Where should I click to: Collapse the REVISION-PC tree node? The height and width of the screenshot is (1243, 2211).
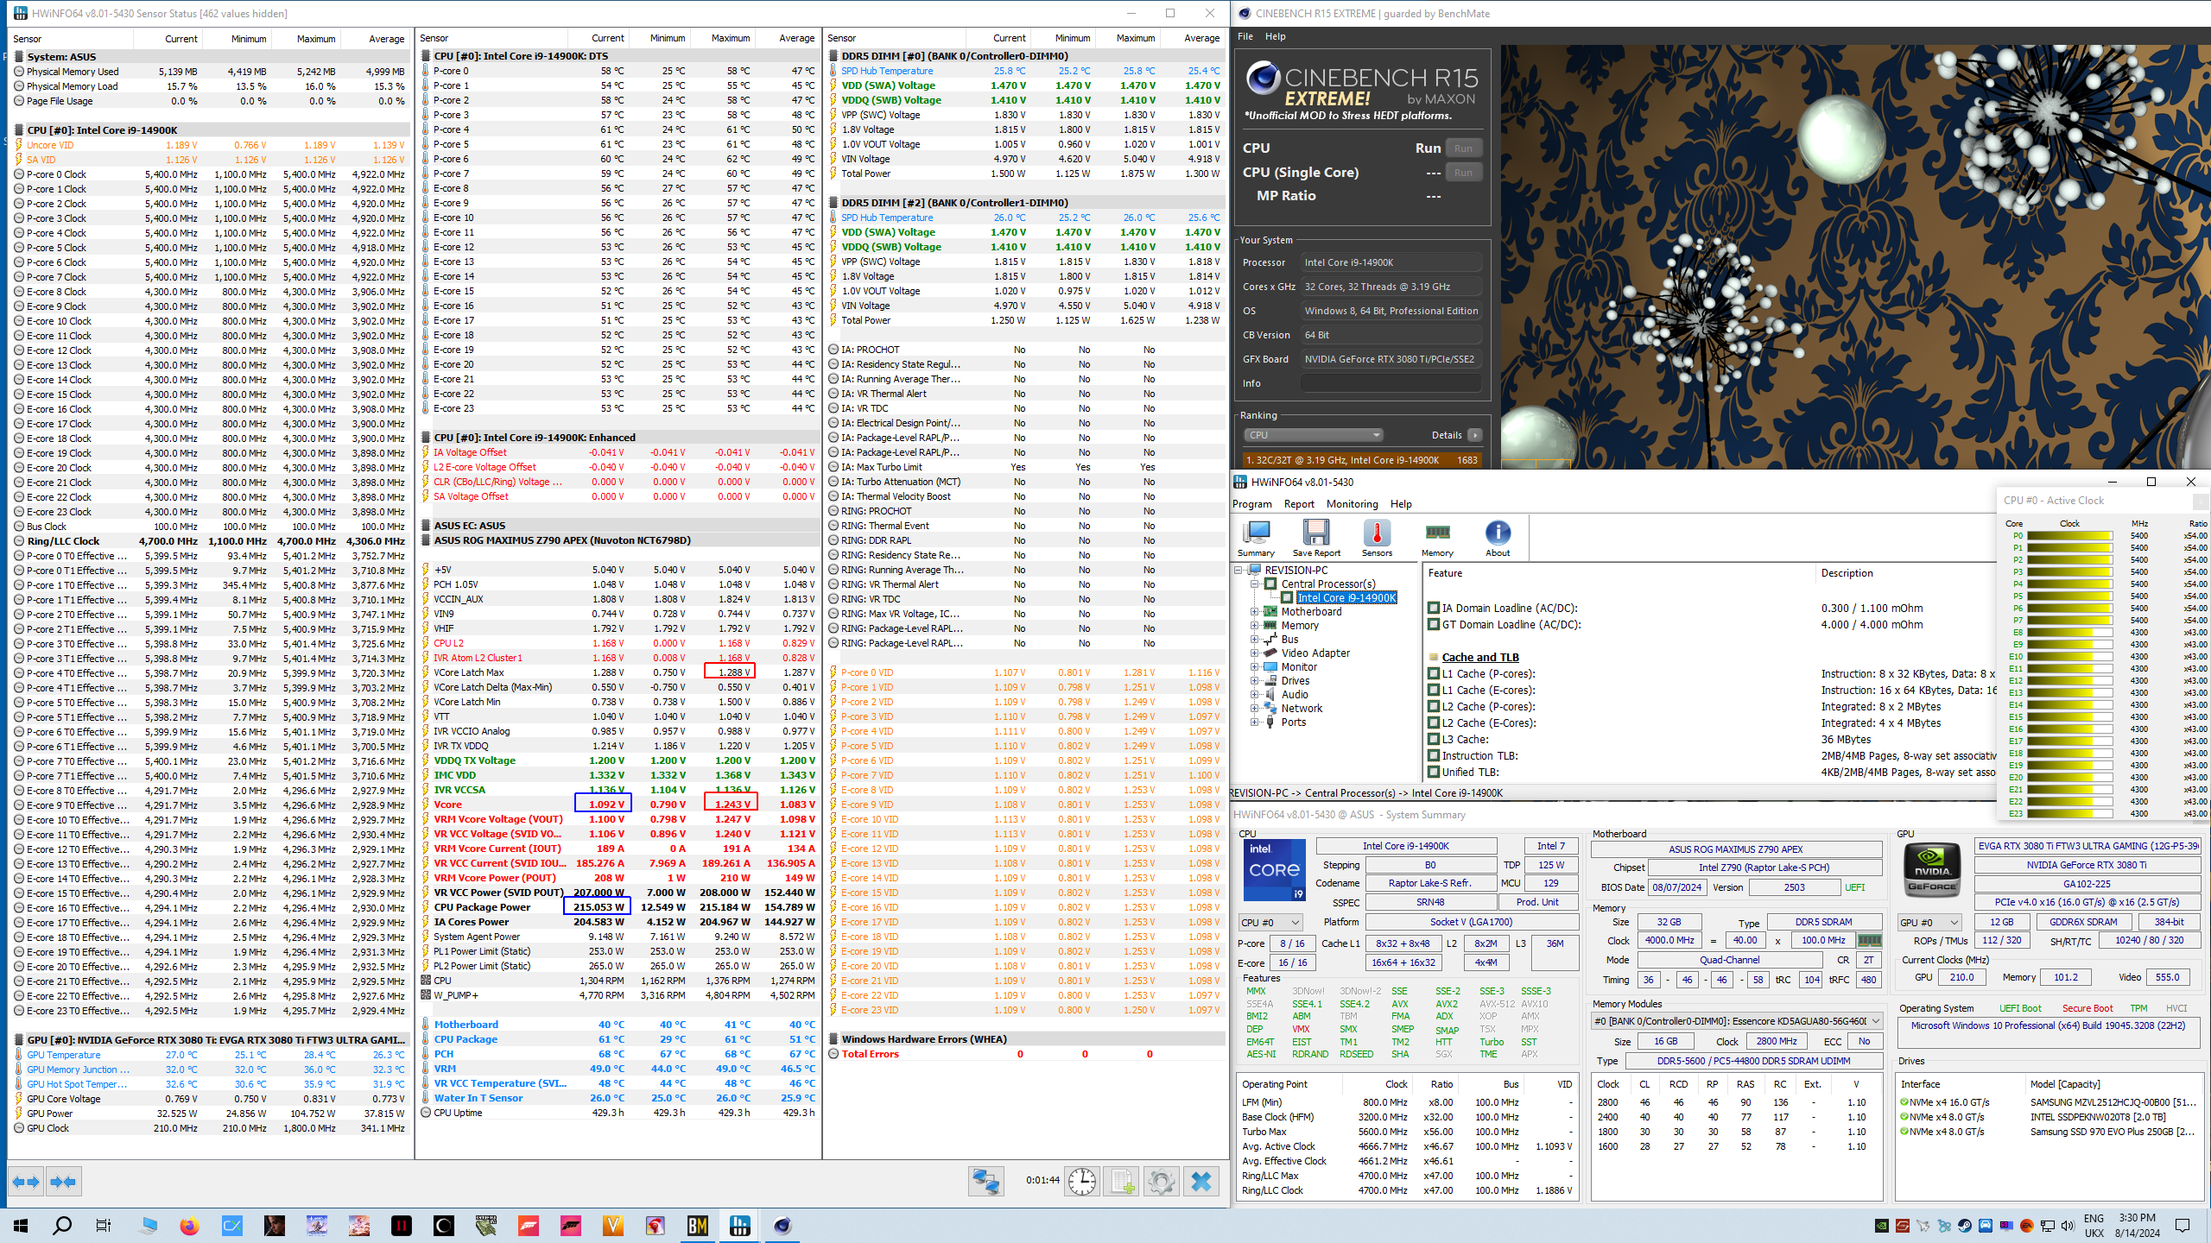[1239, 571]
